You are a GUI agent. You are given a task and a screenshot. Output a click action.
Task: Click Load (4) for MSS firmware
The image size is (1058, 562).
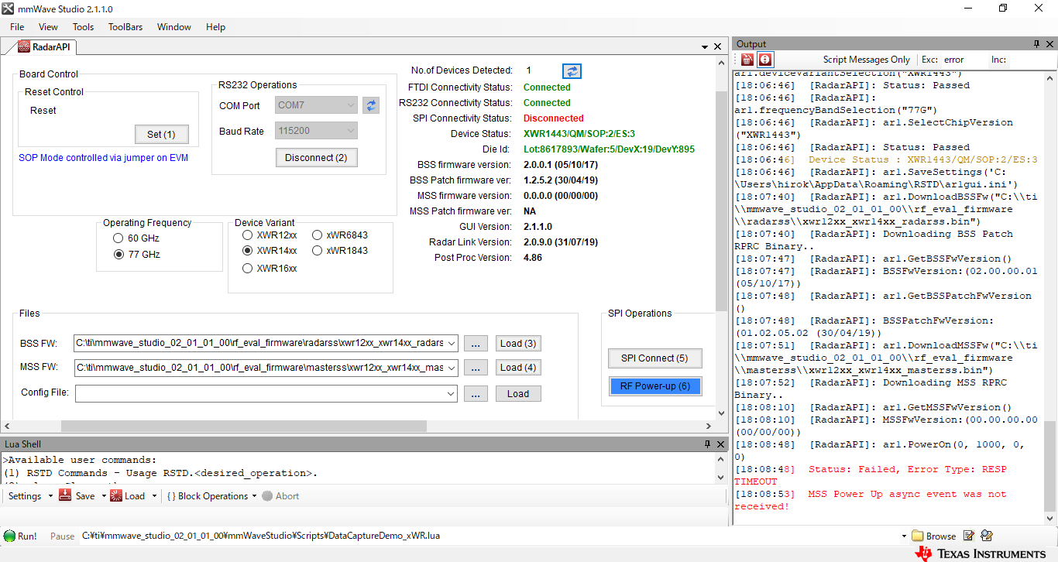(518, 368)
